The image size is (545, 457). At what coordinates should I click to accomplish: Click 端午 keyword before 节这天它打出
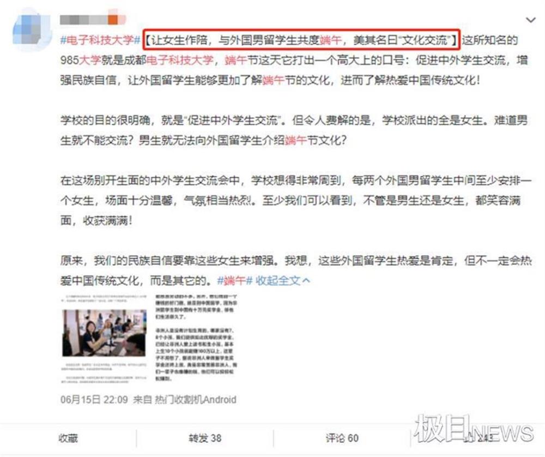(x=235, y=61)
